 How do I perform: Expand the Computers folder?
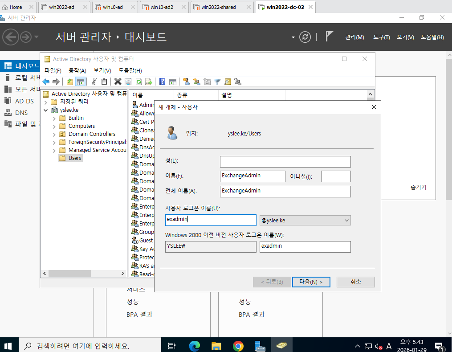click(54, 127)
